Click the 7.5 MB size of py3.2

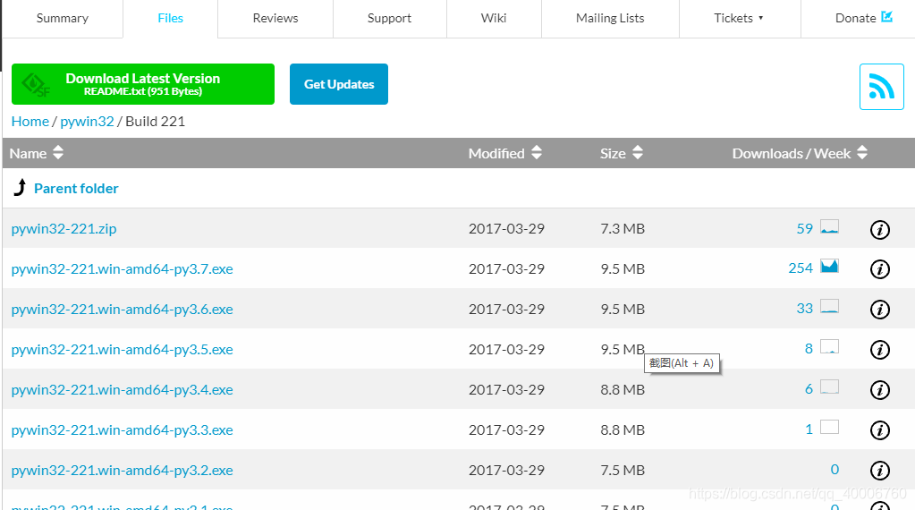point(623,471)
